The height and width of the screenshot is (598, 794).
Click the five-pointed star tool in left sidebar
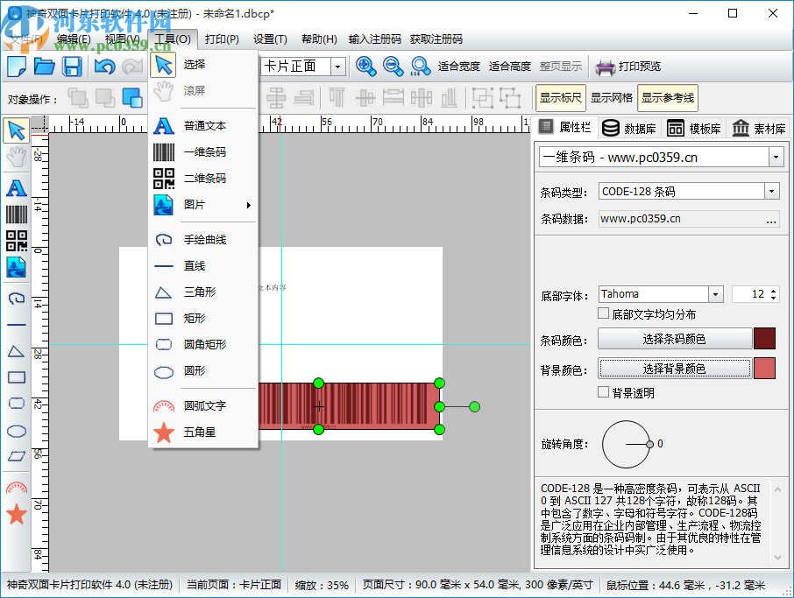[x=17, y=514]
